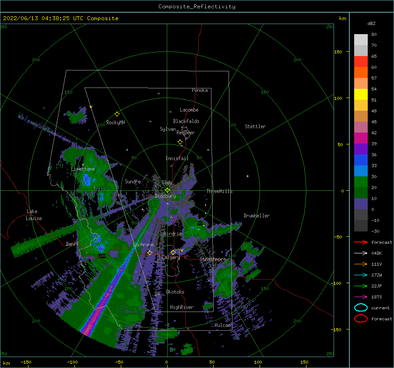Screen dimensions: 394x368
Task: Click the Olds label
Action: pyautogui.click(x=167, y=182)
